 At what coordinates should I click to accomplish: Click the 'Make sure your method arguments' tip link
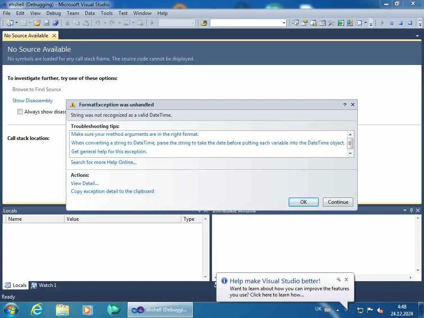[135, 134]
